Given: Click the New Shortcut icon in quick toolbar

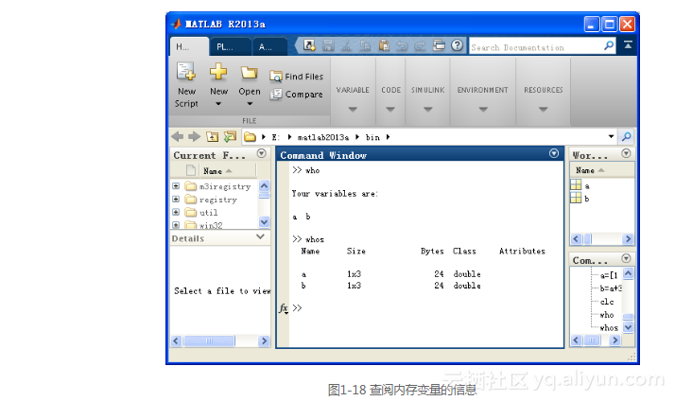Looking at the screenshot, I should pyautogui.click(x=309, y=44).
